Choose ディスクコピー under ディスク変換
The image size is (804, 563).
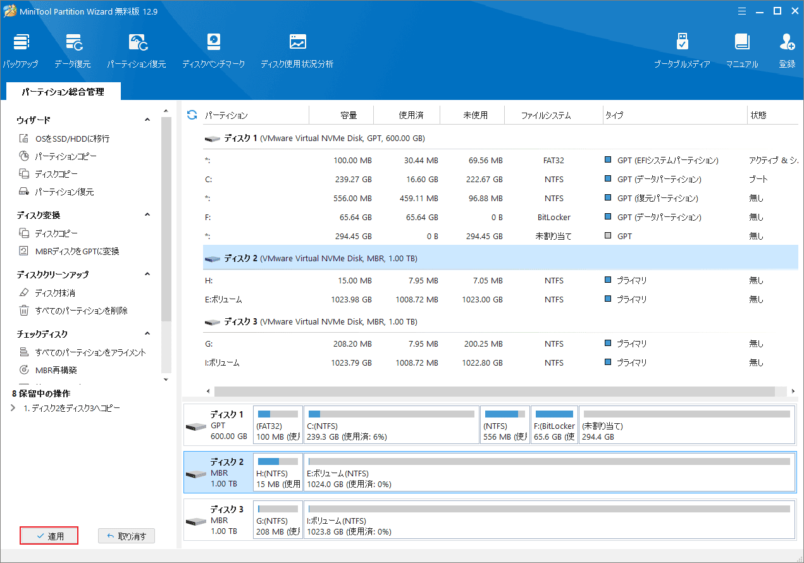(48, 233)
